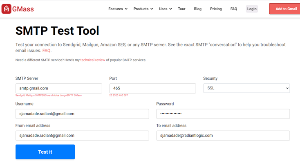This screenshot has width=300, height=163.
Task: Select the Sendgrid preset server link
Action: [x=20, y=95]
